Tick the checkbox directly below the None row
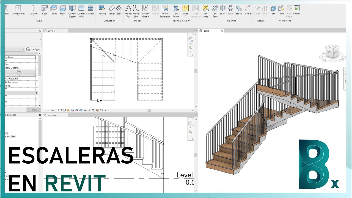The image size is (352, 198). 5,90
